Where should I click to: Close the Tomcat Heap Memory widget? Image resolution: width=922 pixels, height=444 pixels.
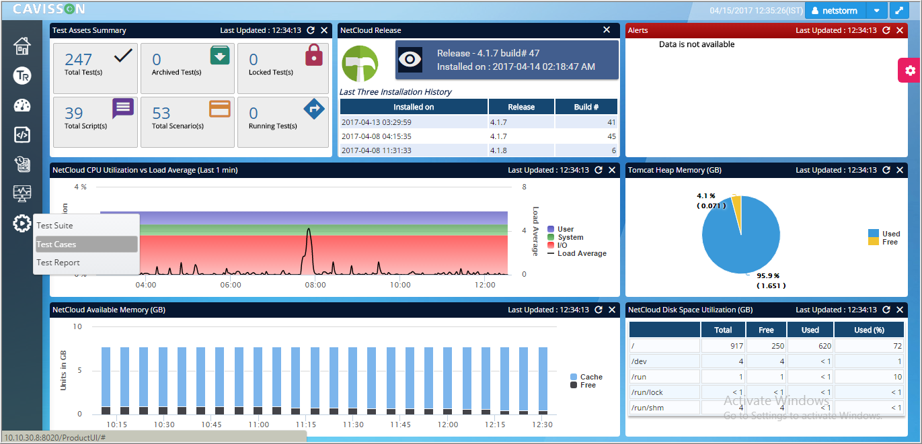click(900, 170)
